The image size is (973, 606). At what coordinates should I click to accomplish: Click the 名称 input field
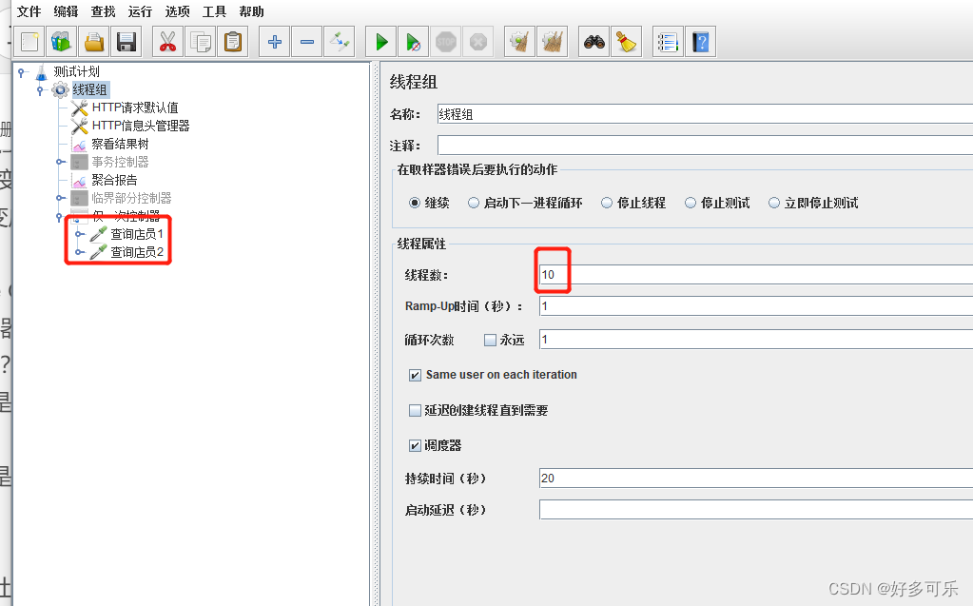(705, 113)
